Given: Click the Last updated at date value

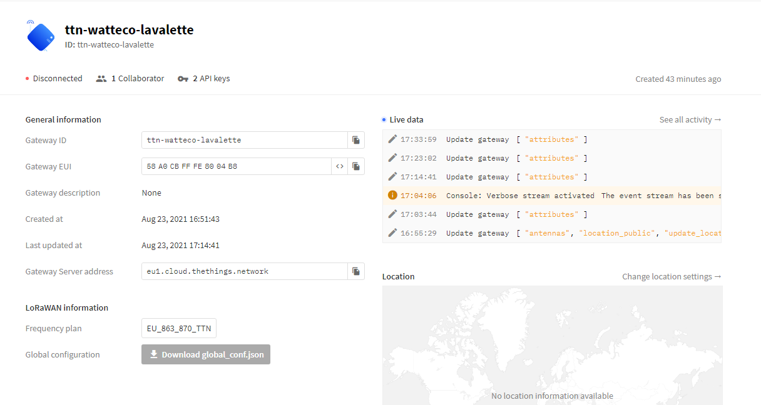Looking at the screenshot, I should click(181, 245).
